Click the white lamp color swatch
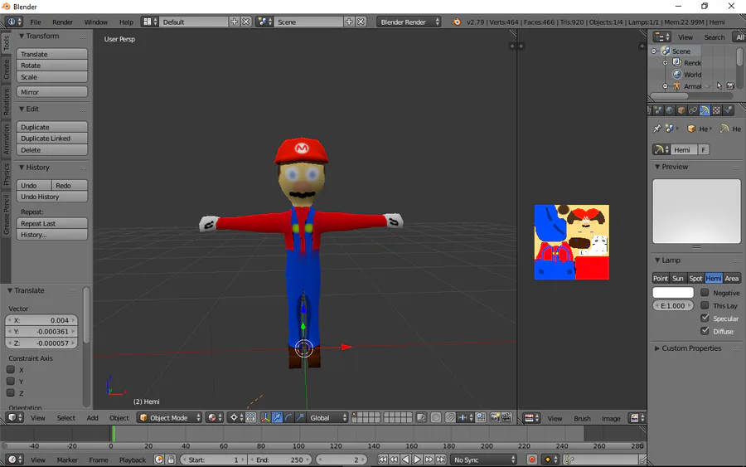Image resolution: width=746 pixels, height=467 pixels. click(x=673, y=292)
